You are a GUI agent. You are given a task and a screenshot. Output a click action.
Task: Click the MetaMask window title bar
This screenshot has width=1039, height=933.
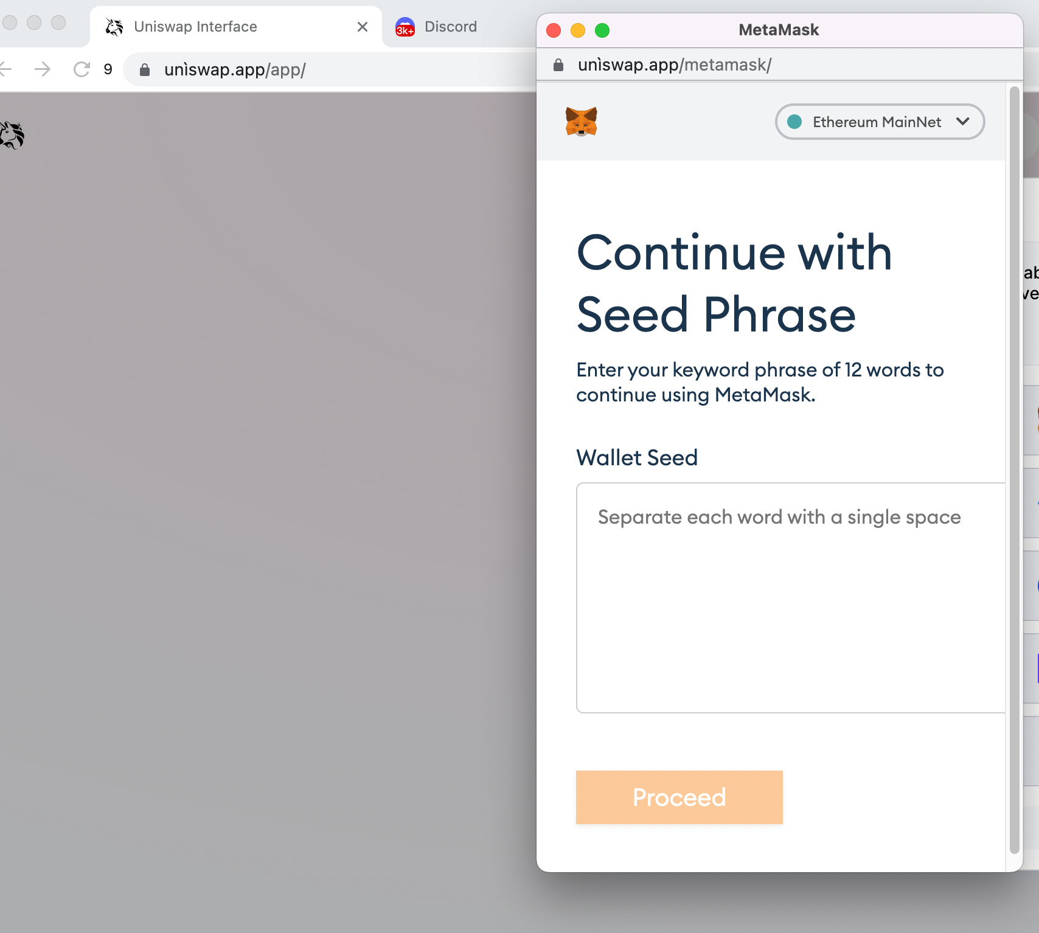pos(779,30)
